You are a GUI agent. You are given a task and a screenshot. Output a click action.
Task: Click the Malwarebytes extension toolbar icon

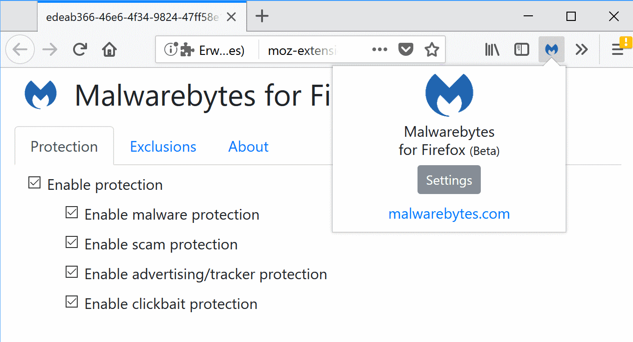click(552, 49)
